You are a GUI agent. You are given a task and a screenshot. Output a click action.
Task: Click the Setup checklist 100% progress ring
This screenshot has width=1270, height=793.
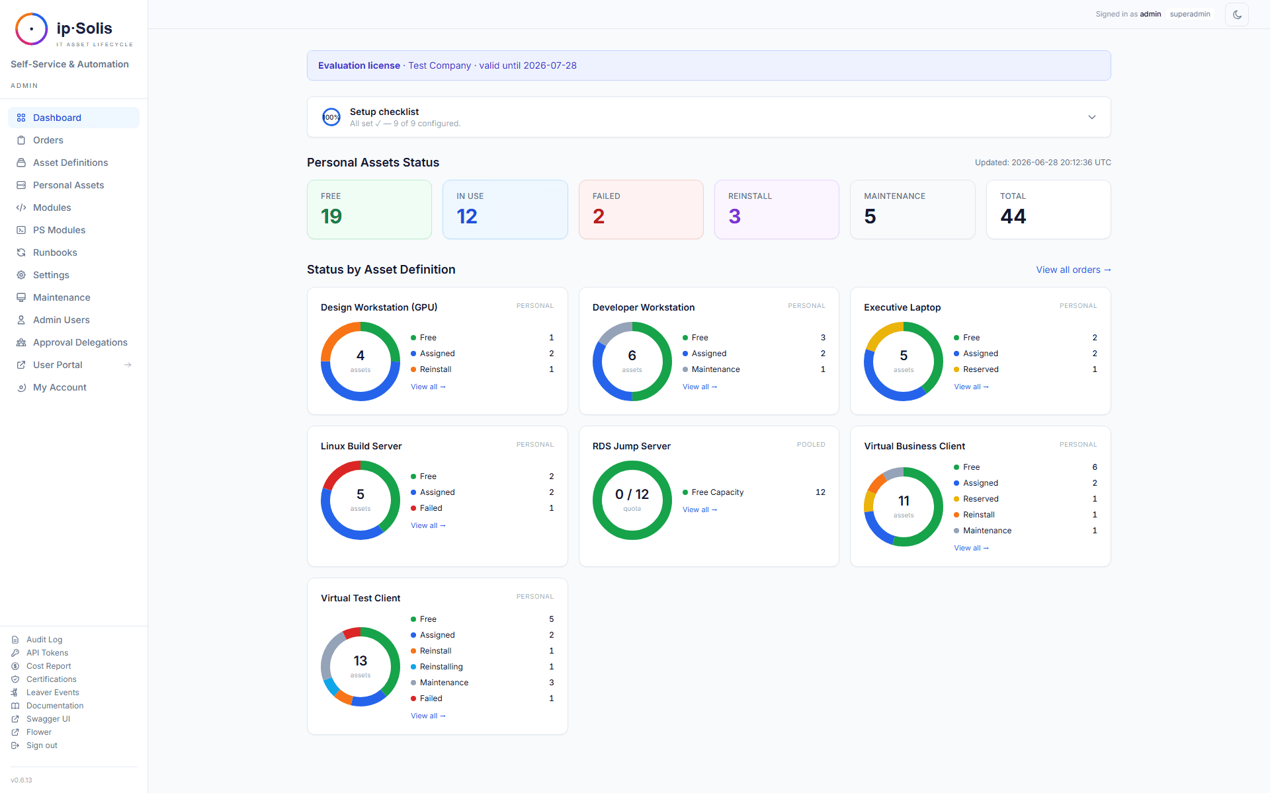pyautogui.click(x=331, y=117)
